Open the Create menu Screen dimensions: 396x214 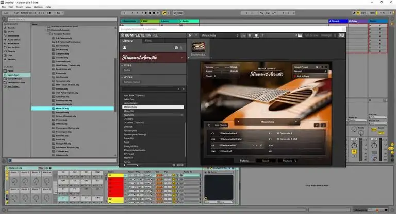(19, 7)
